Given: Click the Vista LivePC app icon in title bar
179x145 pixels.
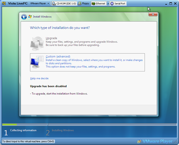Looking at the screenshot, I should point(4,3).
